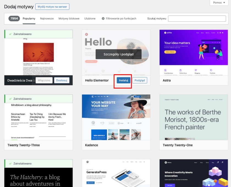Screen dimensions: 231x187
Task: Click the Local Business icon in Astra's preview
Action: coord(165,70)
